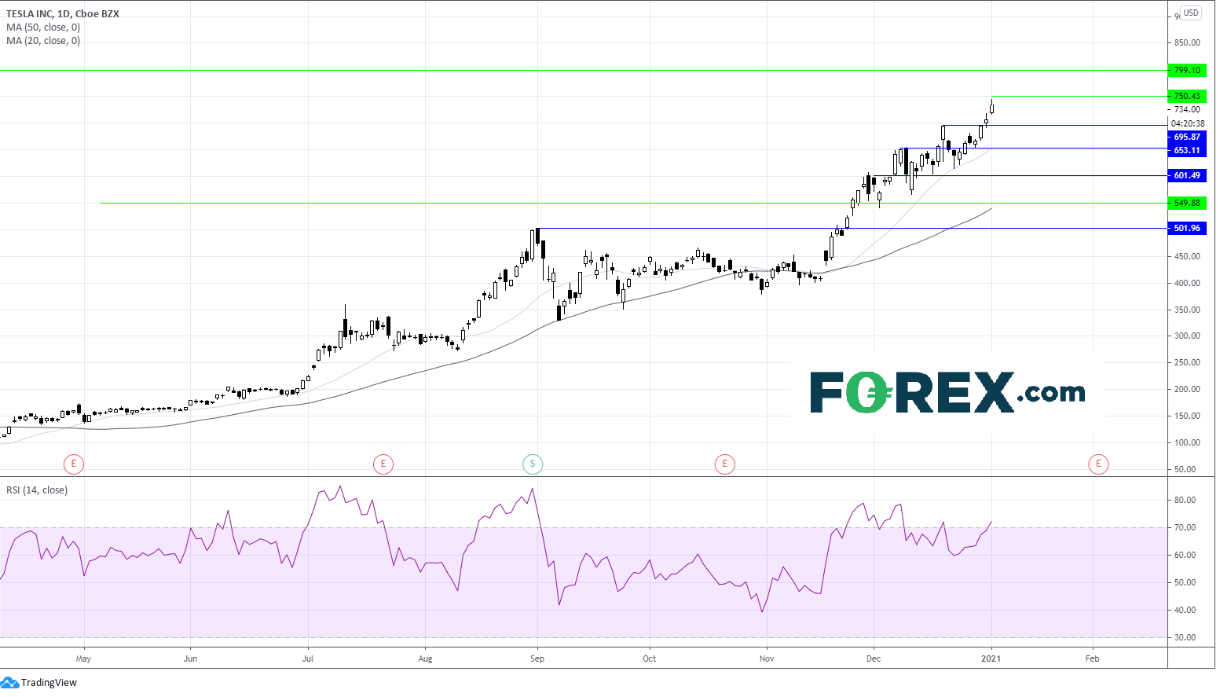This screenshot has height=697, width=1220.
Task: Click the RSI 70.00 axis value
Action: tap(1185, 528)
